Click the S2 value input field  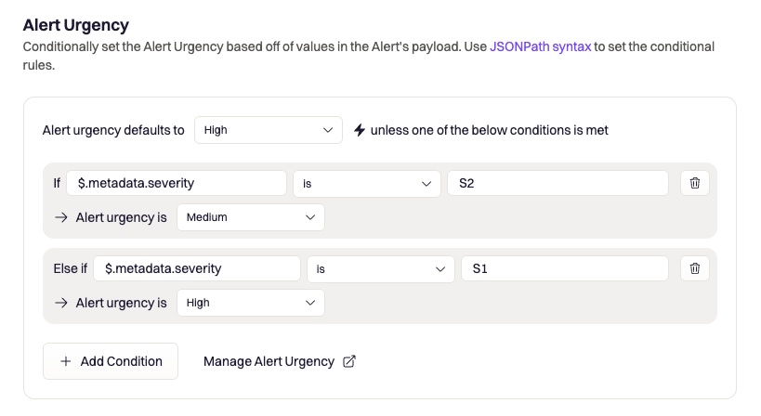pyautogui.click(x=558, y=183)
